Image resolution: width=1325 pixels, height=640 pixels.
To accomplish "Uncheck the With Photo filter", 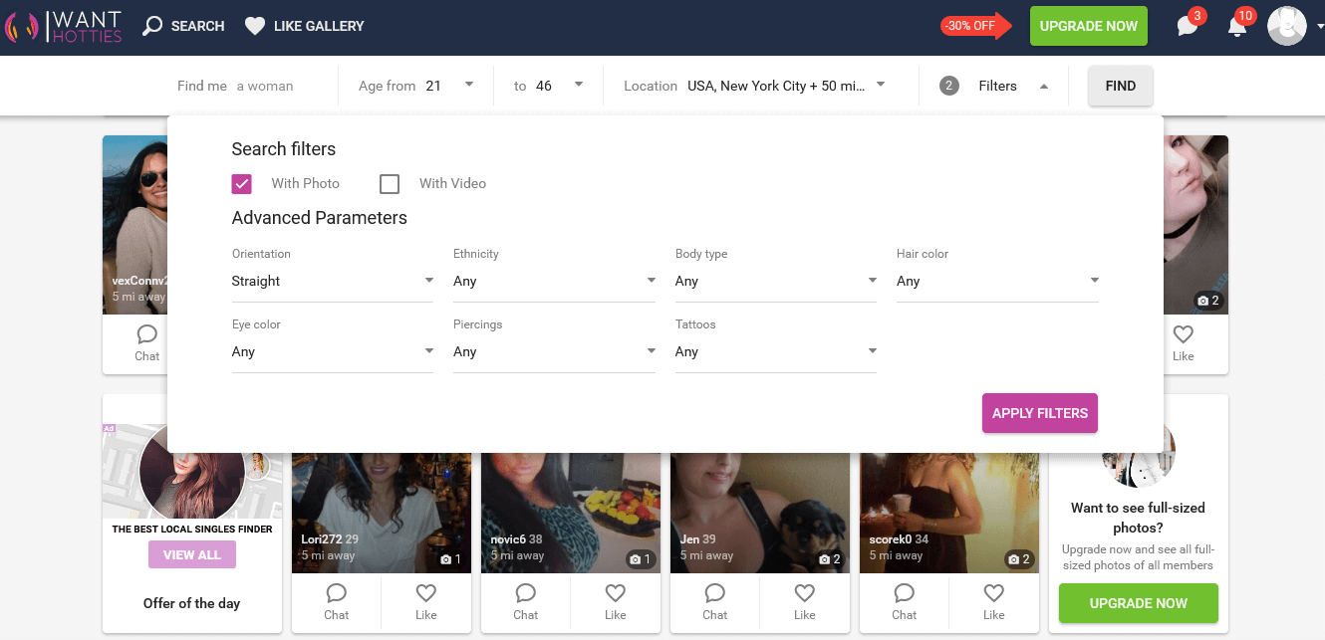I will point(241,184).
